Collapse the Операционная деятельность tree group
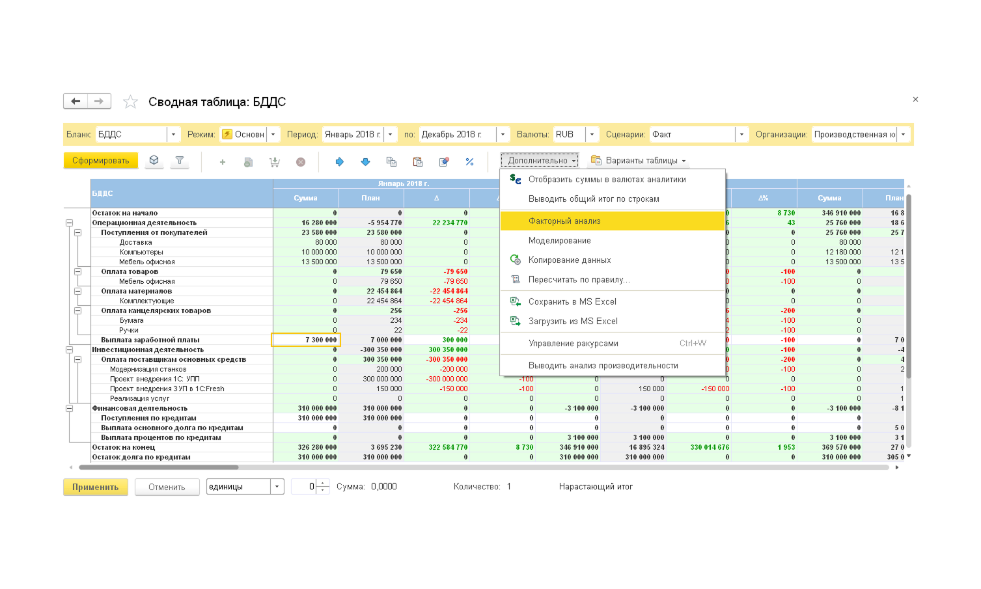 point(69,223)
